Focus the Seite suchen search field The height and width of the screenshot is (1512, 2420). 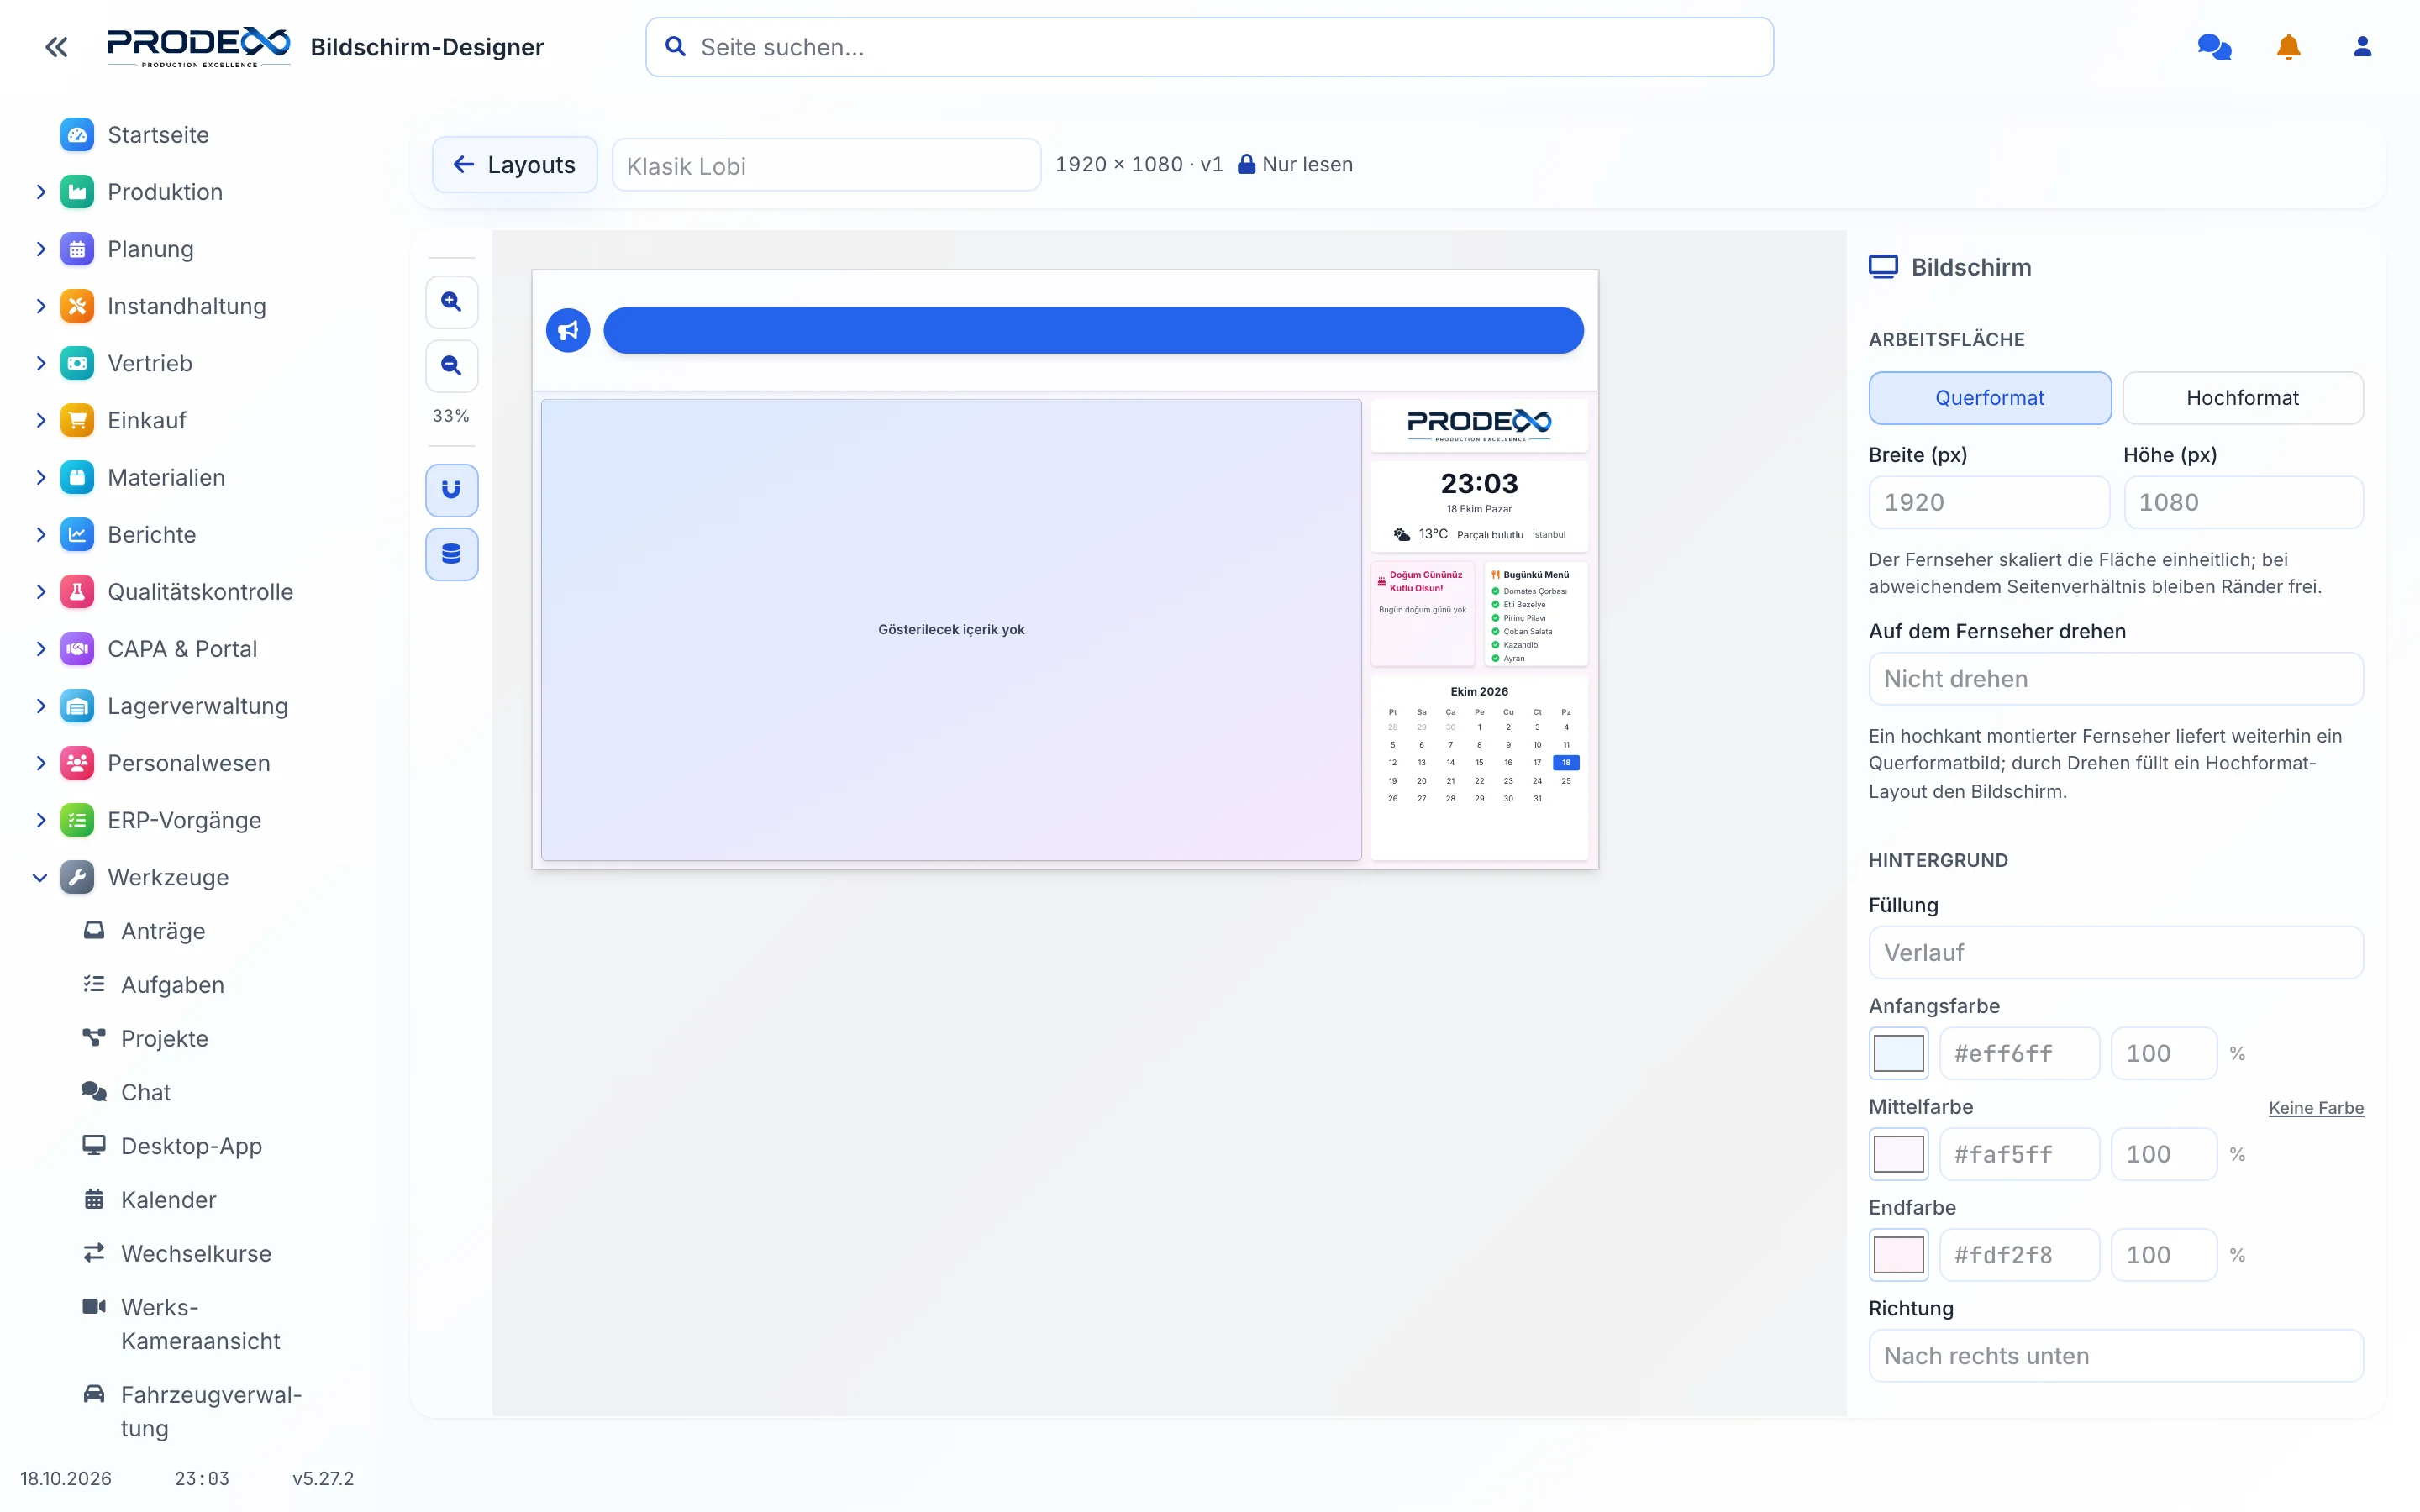pyautogui.click(x=1209, y=47)
